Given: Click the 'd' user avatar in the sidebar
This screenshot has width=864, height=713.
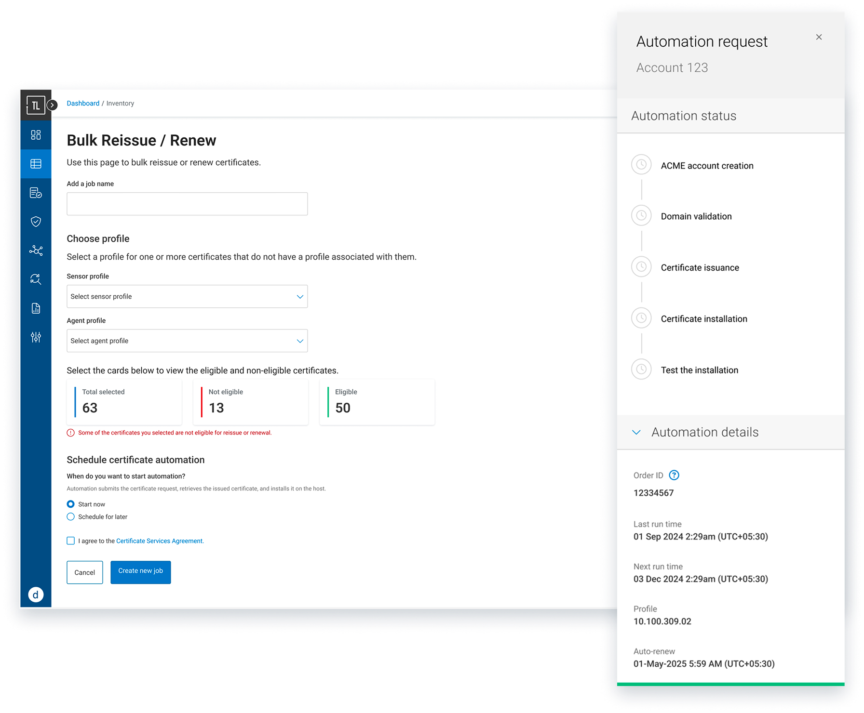Looking at the screenshot, I should 36,595.
